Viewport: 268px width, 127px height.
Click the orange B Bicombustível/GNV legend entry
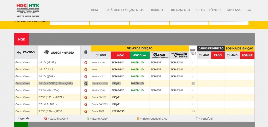pos(152,118)
